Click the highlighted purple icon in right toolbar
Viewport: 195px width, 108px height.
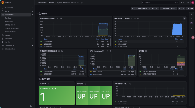(x=191, y=23)
